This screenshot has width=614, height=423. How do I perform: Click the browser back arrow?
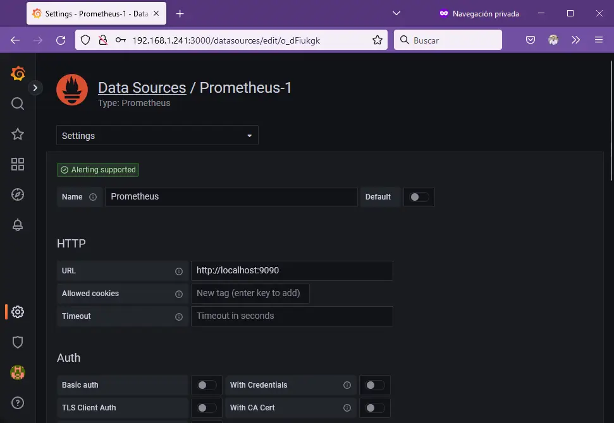point(15,40)
